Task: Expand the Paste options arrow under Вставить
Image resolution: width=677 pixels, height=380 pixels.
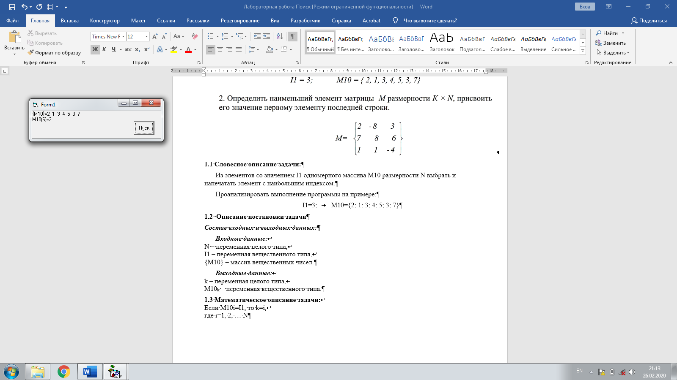Action: pyautogui.click(x=14, y=54)
